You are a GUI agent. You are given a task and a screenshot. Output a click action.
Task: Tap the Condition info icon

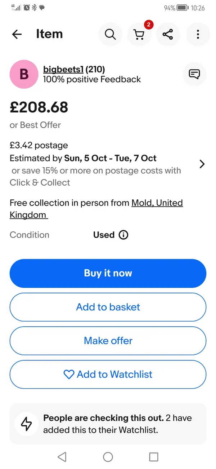point(123,235)
